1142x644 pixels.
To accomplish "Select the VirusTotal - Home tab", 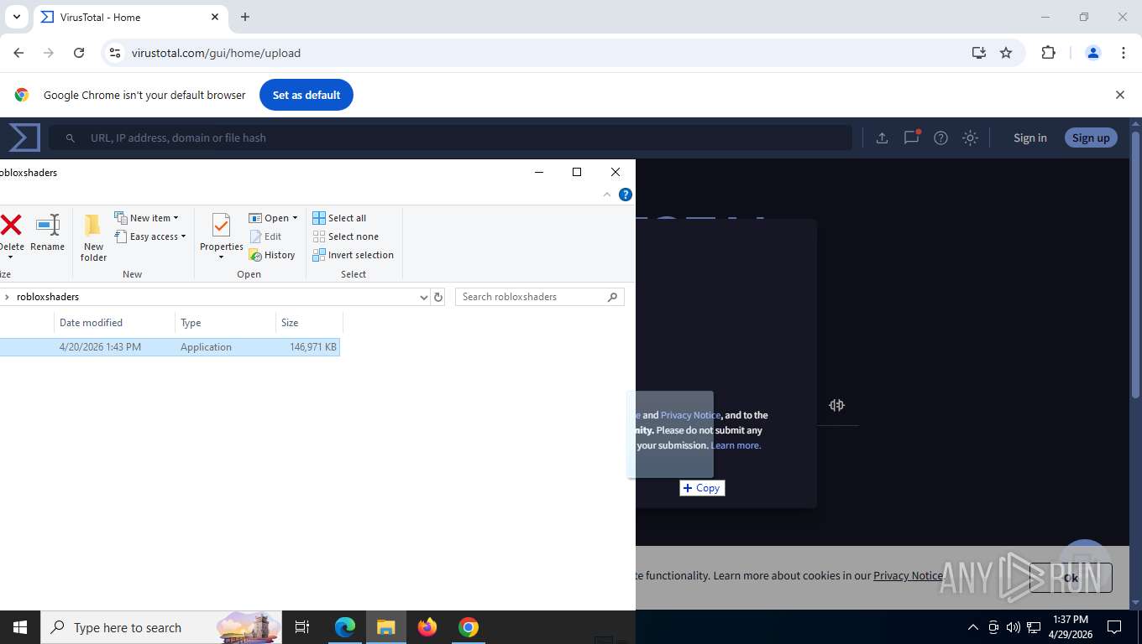I will (129, 17).
